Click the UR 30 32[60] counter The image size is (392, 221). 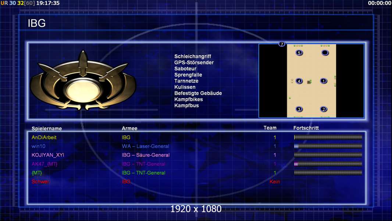(x=18, y=3)
